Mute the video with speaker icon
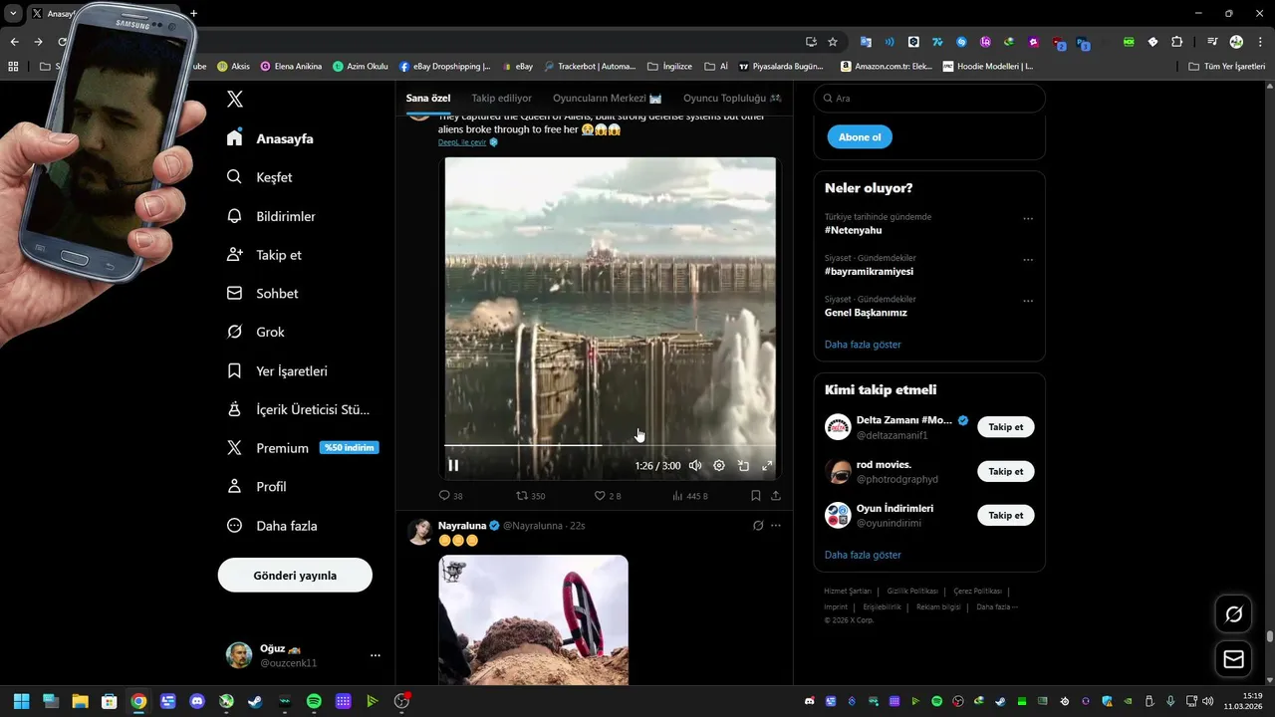This screenshot has width=1275, height=717. [695, 465]
